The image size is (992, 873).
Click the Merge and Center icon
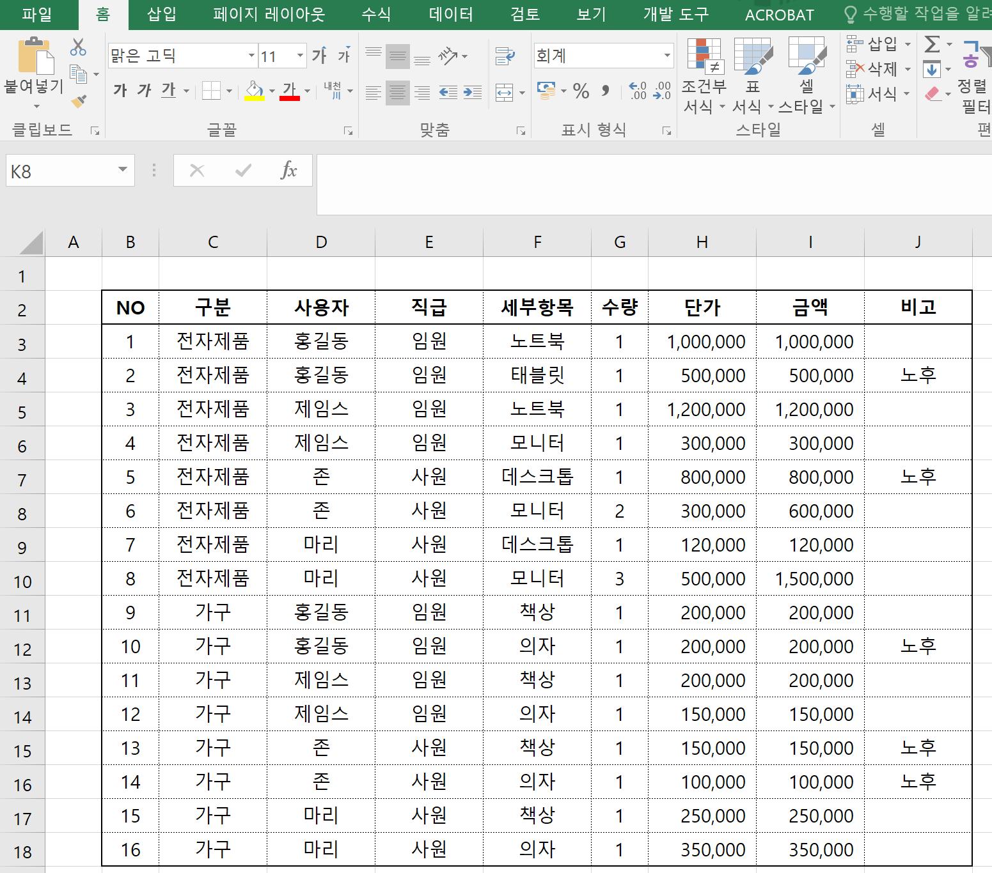505,93
